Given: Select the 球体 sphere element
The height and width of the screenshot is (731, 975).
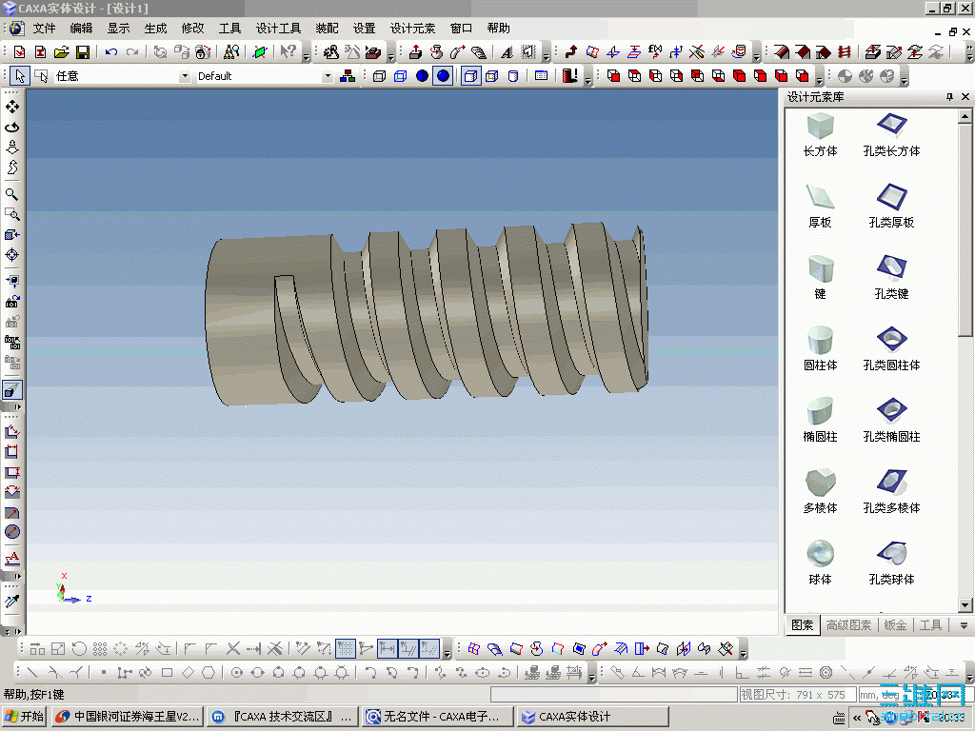Looking at the screenshot, I should [x=820, y=563].
